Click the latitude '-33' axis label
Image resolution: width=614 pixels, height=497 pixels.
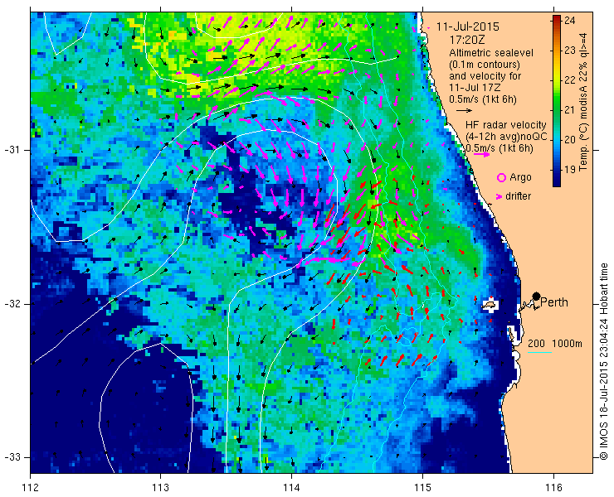point(12,456)
